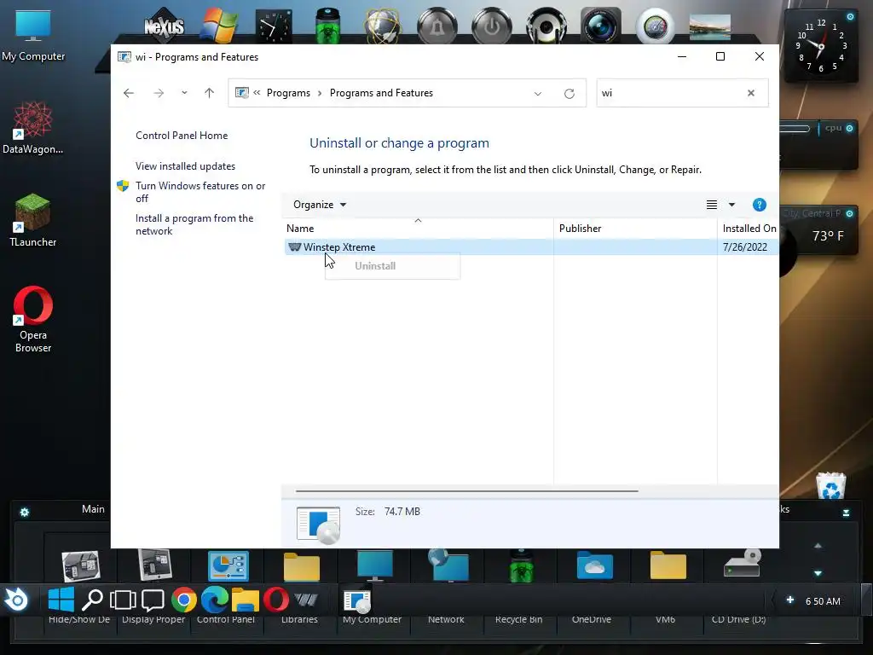Open the VM6 folder on the shelf
The width and height of the screenshot is (873, 655).
[668, 565]
